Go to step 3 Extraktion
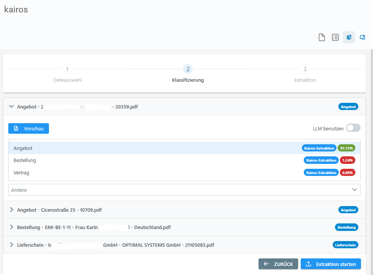The height and width of the screenshot is (275, 373). click(305, 69)
